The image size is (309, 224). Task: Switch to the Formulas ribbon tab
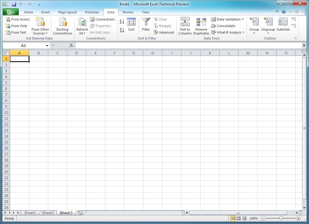pyautogui.click(x=92, y=12)
